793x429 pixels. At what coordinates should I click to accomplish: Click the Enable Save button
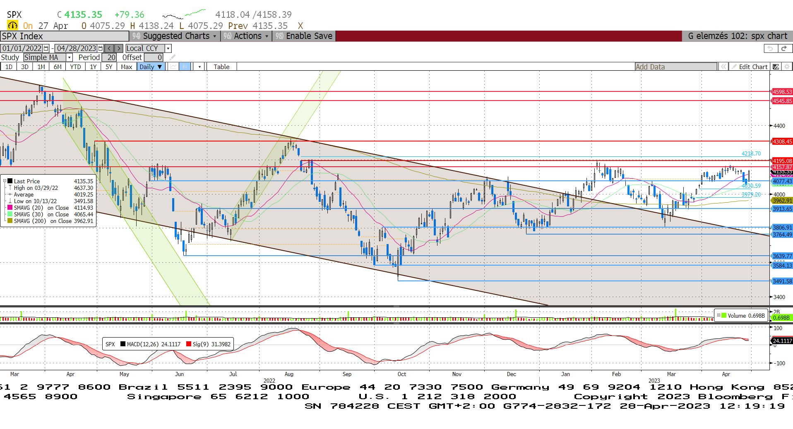pyautogui.click(x=304, y=36)
